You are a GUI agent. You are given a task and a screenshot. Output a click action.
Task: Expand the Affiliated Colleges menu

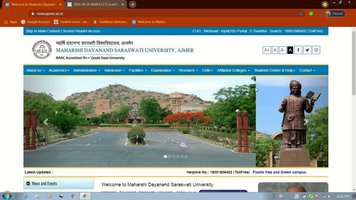(233, 70)
